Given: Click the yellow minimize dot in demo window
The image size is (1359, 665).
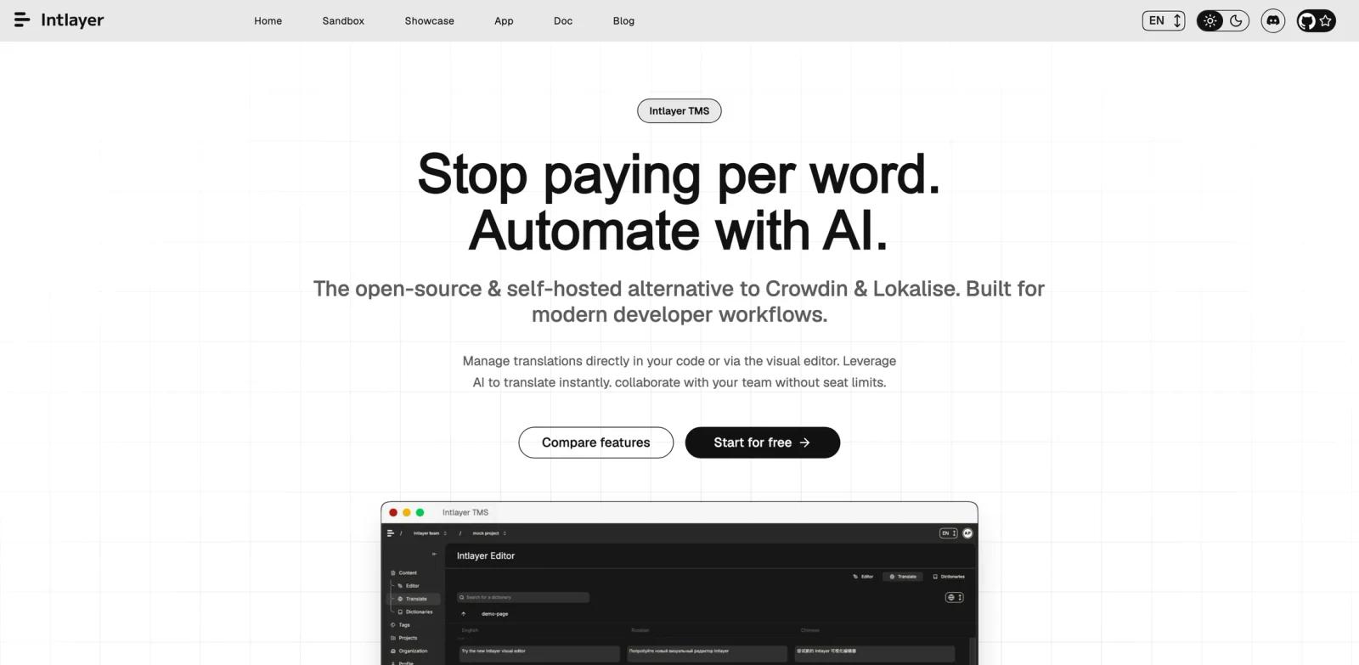Looking at the screenshot, I should [x=407, y=512].
